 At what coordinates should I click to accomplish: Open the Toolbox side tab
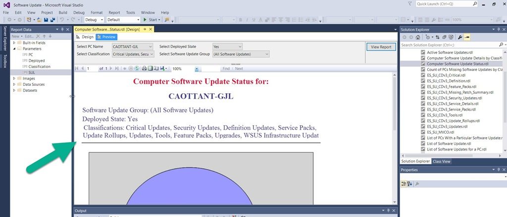5,61
